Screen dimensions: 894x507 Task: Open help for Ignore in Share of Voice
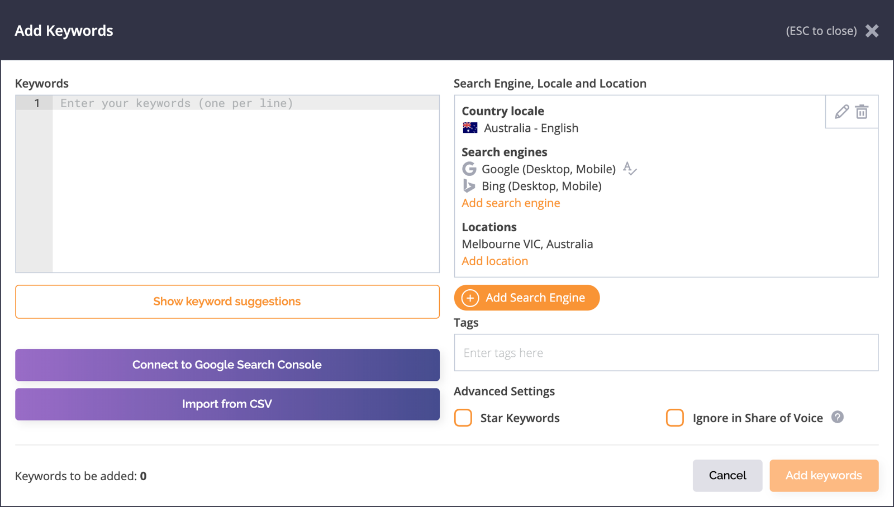837,417
